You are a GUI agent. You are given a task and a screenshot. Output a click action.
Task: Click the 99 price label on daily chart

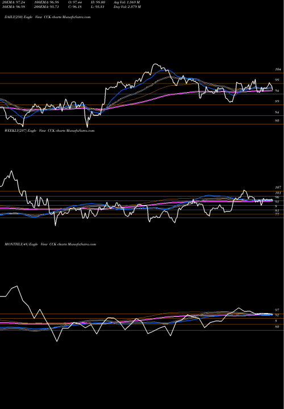click(277, 80)
